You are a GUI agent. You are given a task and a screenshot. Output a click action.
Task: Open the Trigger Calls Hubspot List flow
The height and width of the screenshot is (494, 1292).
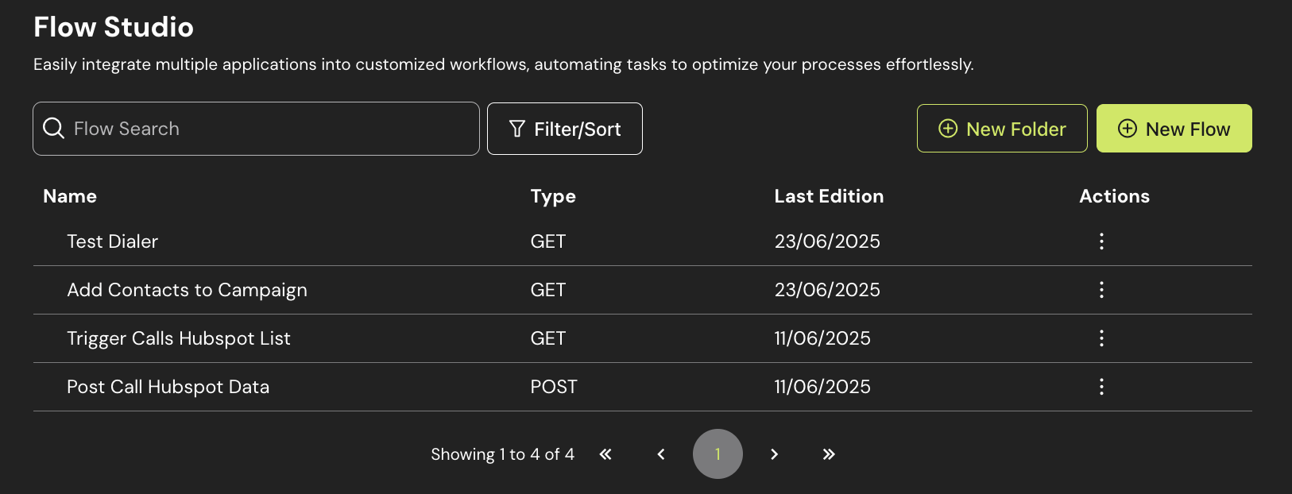coord(179,338)
